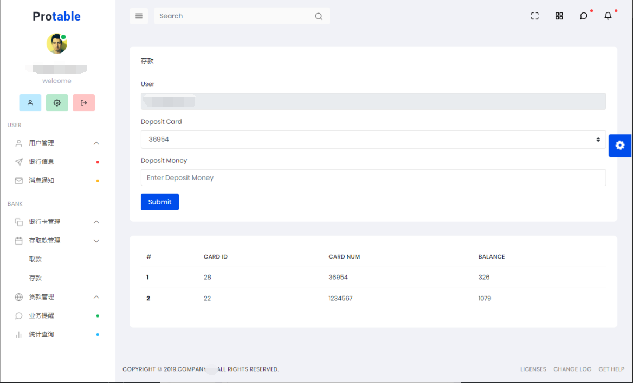Viewport: 633px width, 383px height.
Task: Click the 存取款管理 calendar icon
Action: point(18,241)
